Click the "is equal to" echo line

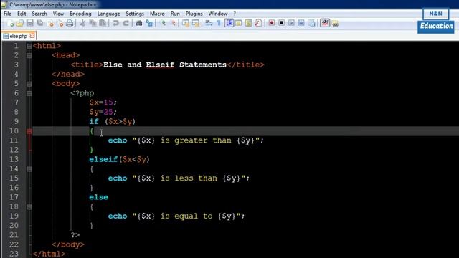point(176,216)
